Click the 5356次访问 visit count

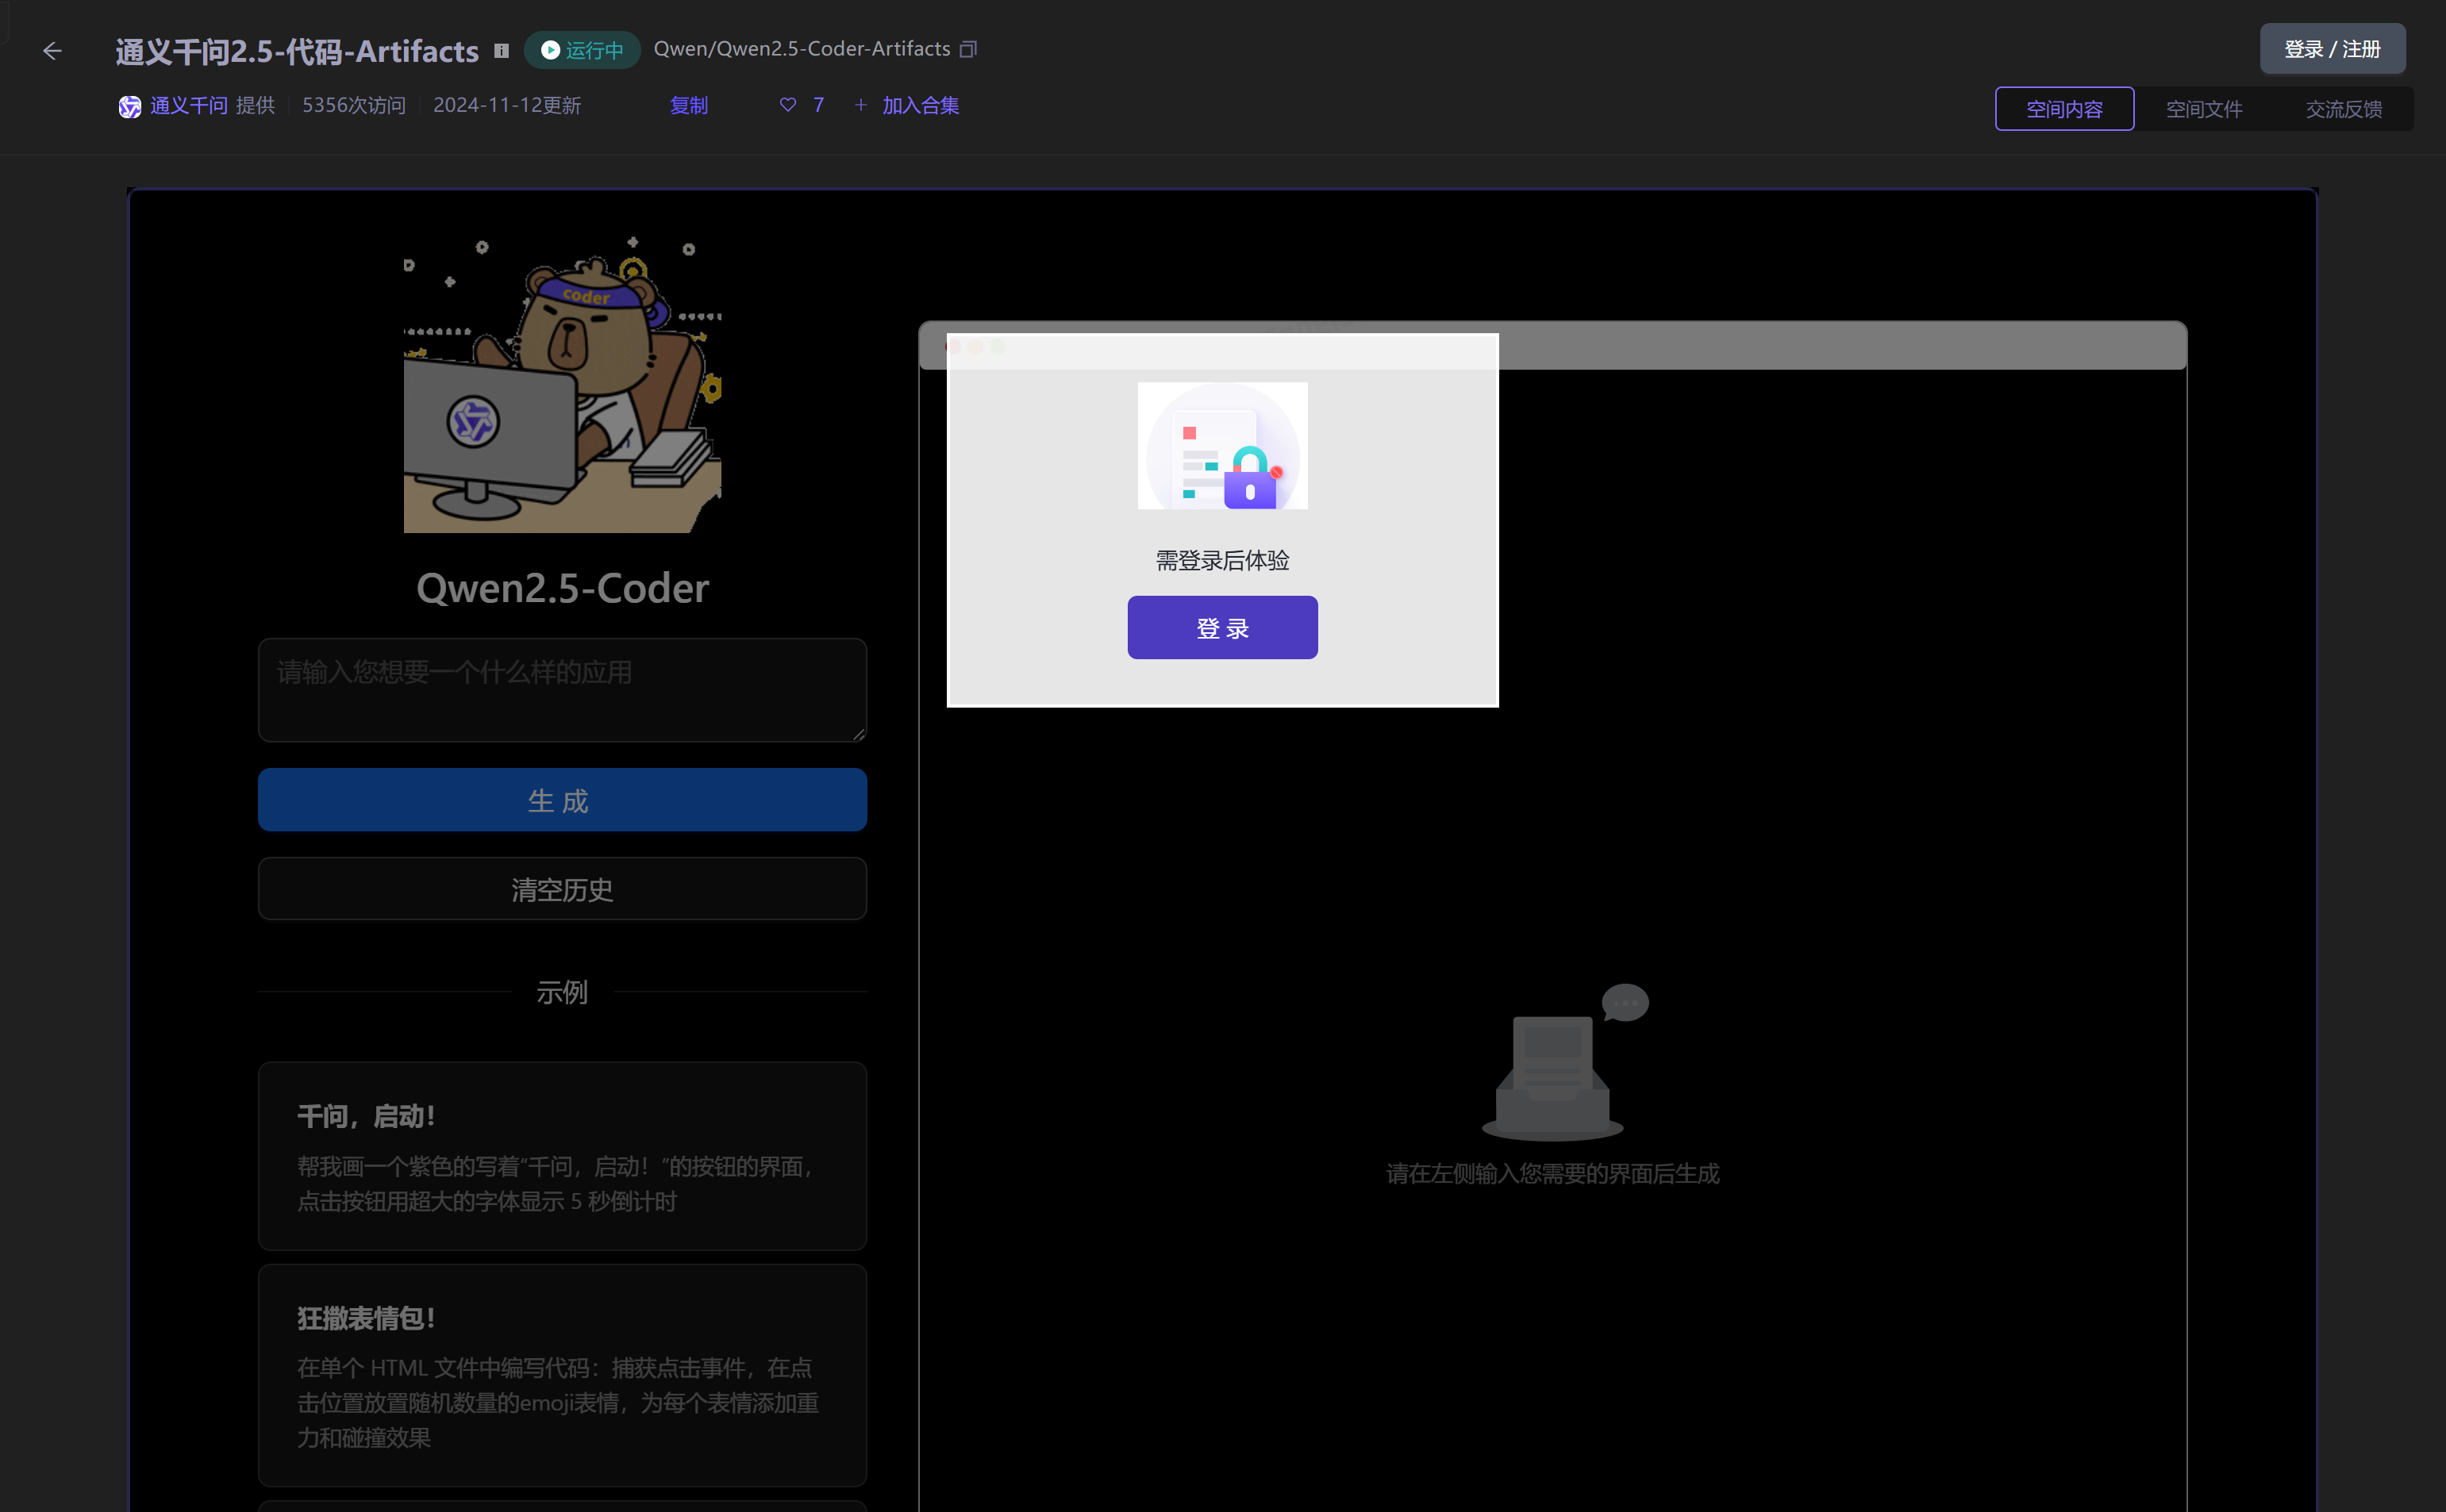pyautogui.click(x=354, y=105)
